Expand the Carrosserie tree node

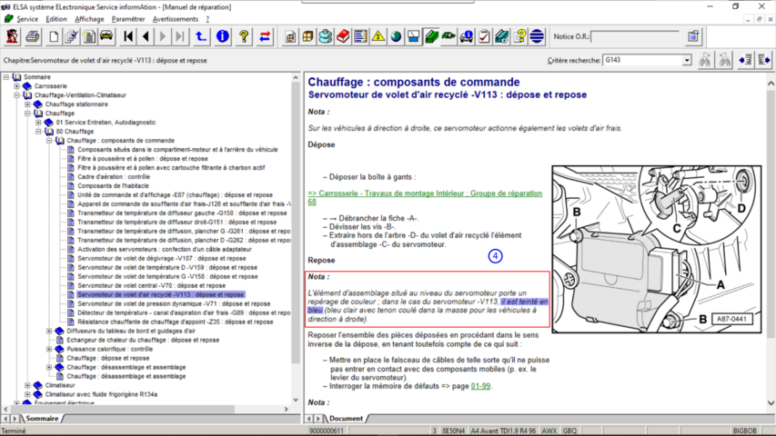coord(16,86)
